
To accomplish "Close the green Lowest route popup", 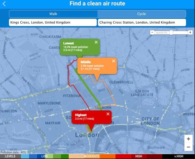I will tap(96, 42).
